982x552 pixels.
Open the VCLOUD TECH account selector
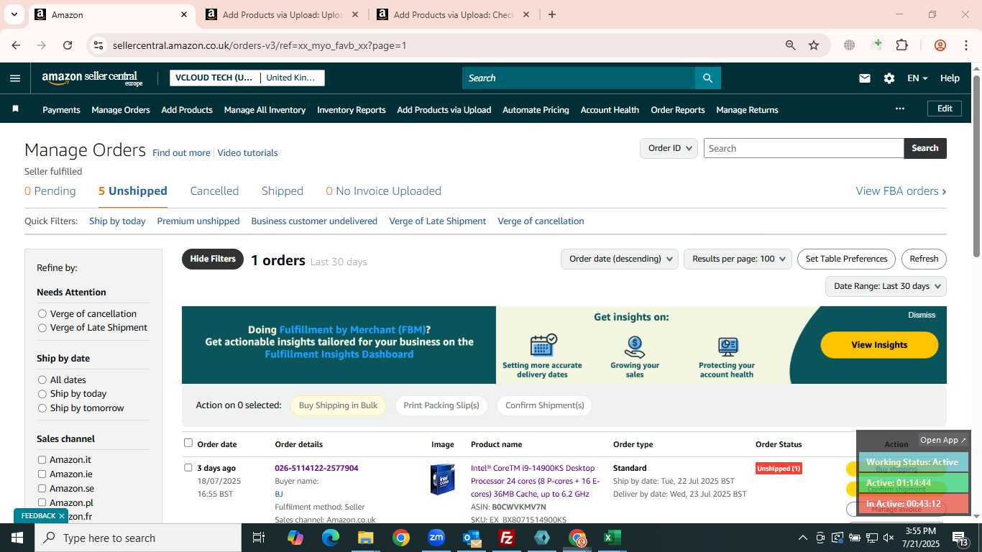tap(214, 78)
